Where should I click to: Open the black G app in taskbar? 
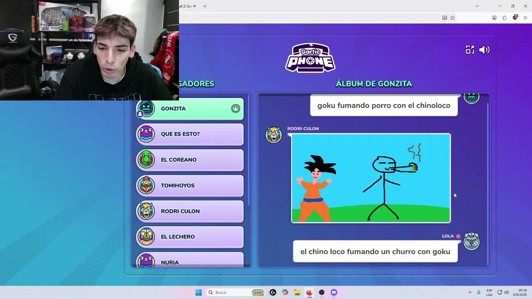coord(273,292)
